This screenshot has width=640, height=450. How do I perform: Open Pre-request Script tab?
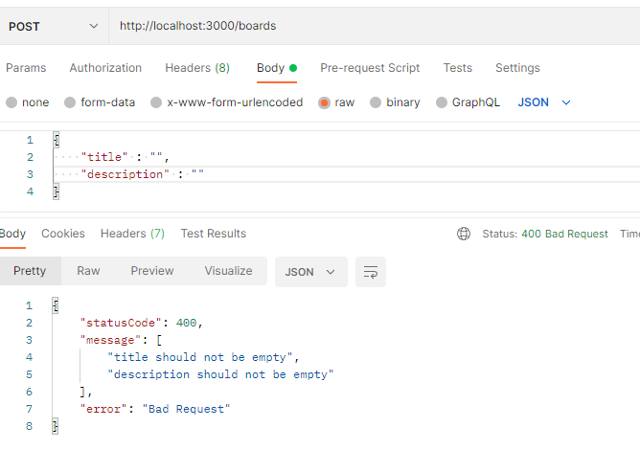(370, 68)
